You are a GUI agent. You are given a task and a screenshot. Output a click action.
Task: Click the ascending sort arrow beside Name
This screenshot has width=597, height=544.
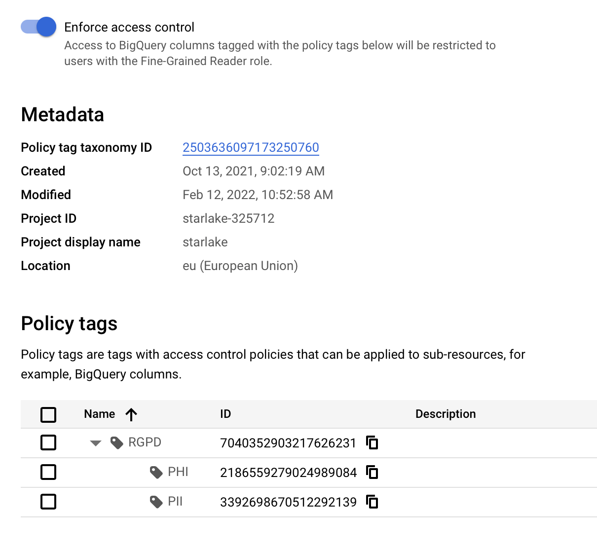[131, 414]
